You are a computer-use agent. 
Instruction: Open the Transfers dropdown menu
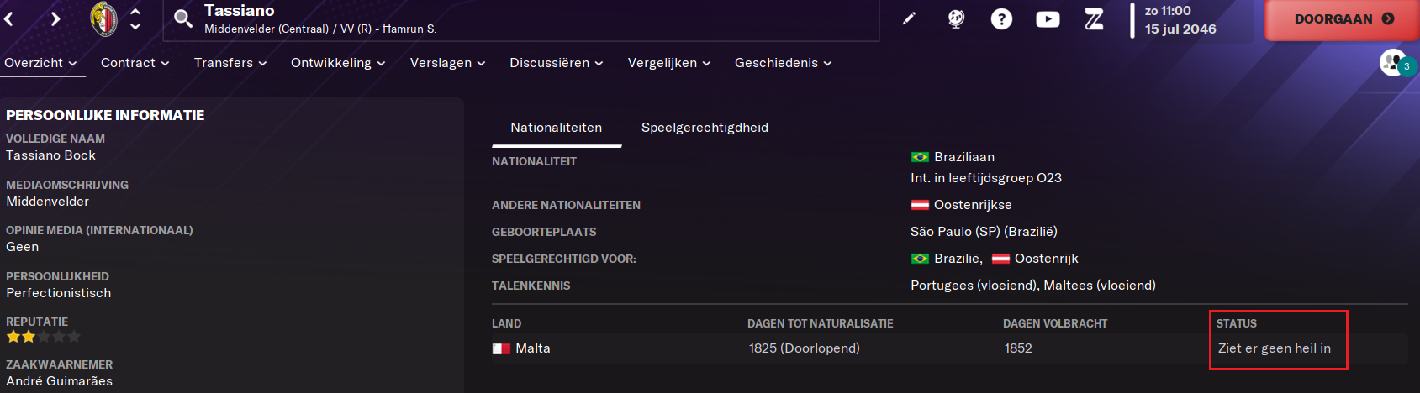[x=230, y=63]
